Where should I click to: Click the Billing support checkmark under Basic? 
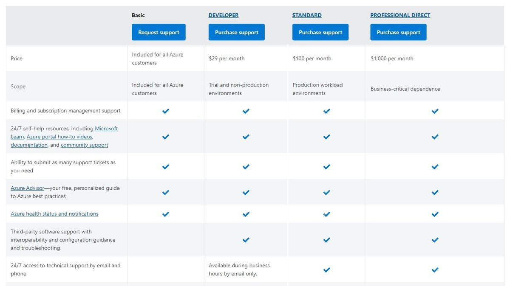165,111
